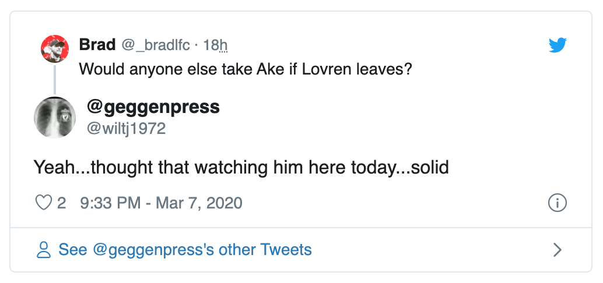Click the like count number 2
Screen dimensions: 603x283
pos(61,203)
